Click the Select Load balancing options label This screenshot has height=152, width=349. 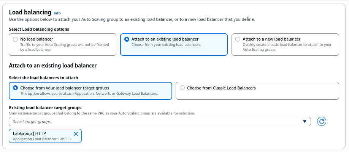[39, 29]
